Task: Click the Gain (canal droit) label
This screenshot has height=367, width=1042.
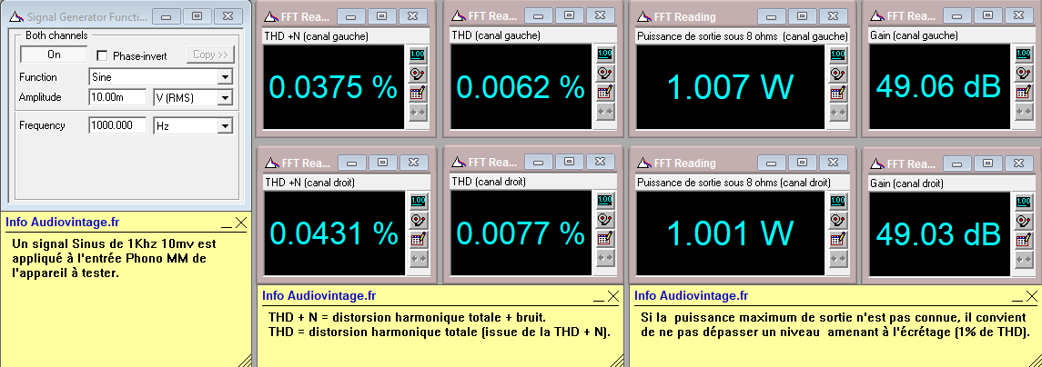Action: coord(906,183)
